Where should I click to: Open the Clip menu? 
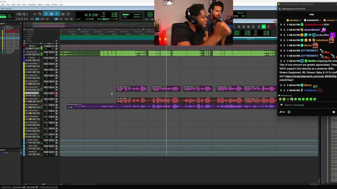point(19,4)
